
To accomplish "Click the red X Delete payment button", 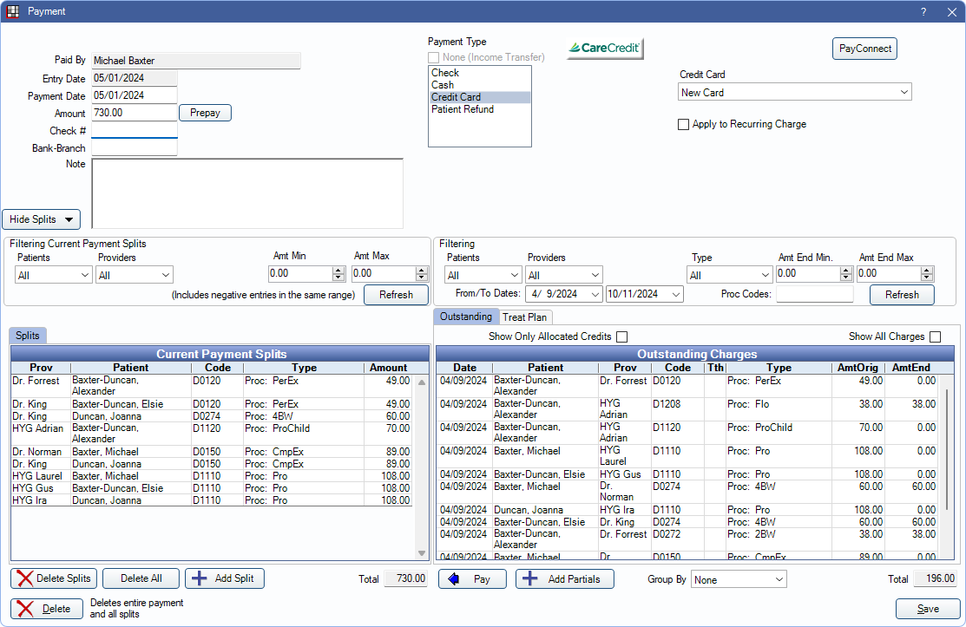I will [x=46, y=609].
